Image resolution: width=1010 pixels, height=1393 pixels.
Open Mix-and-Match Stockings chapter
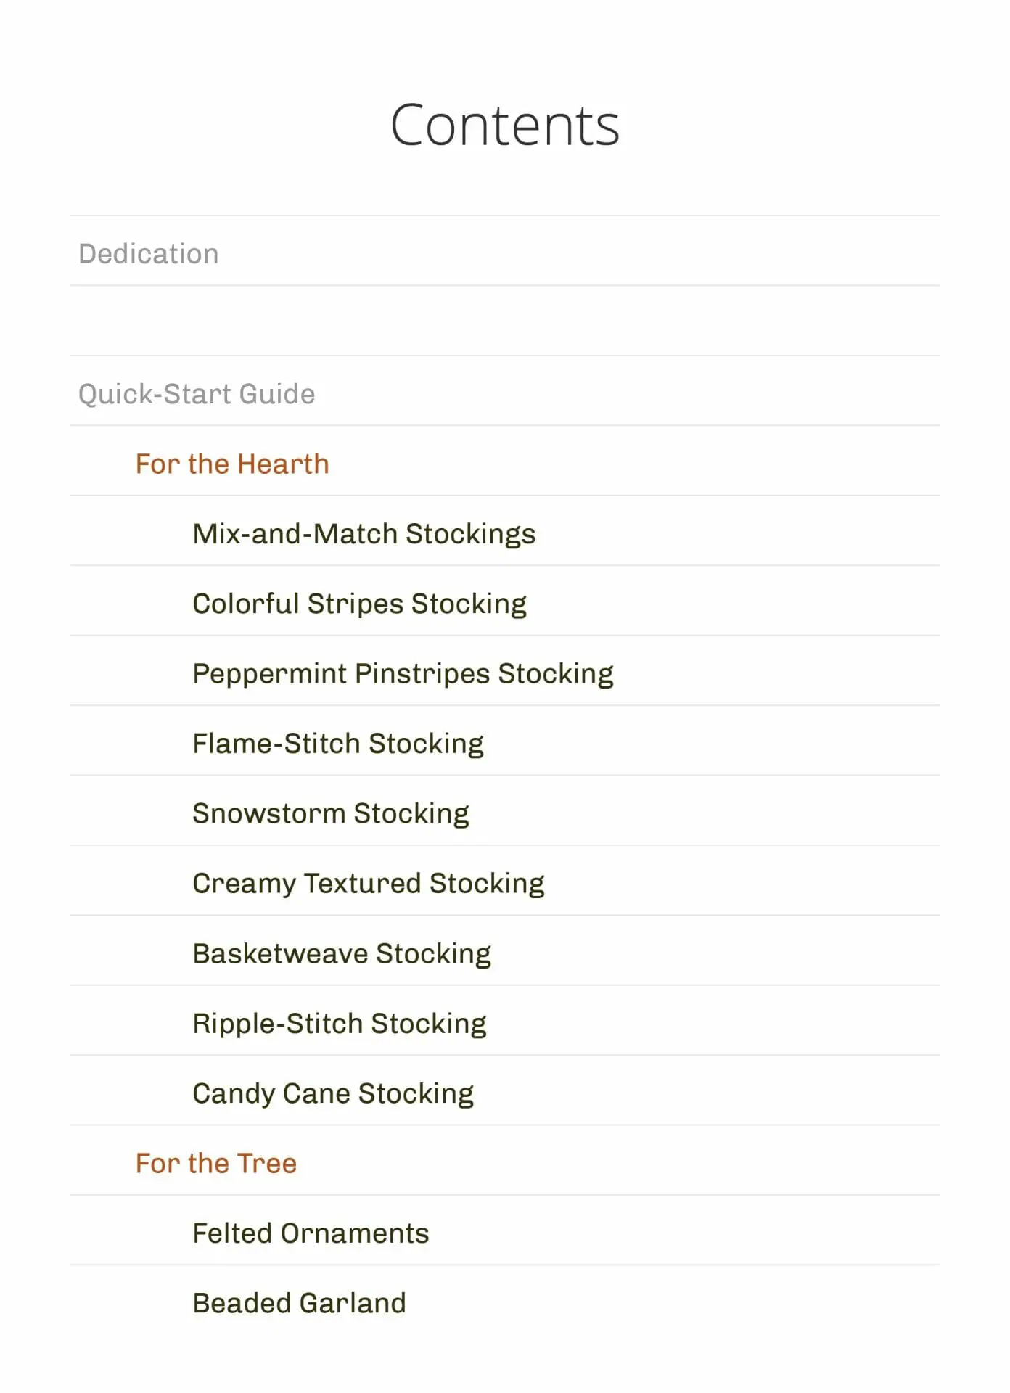364,534
